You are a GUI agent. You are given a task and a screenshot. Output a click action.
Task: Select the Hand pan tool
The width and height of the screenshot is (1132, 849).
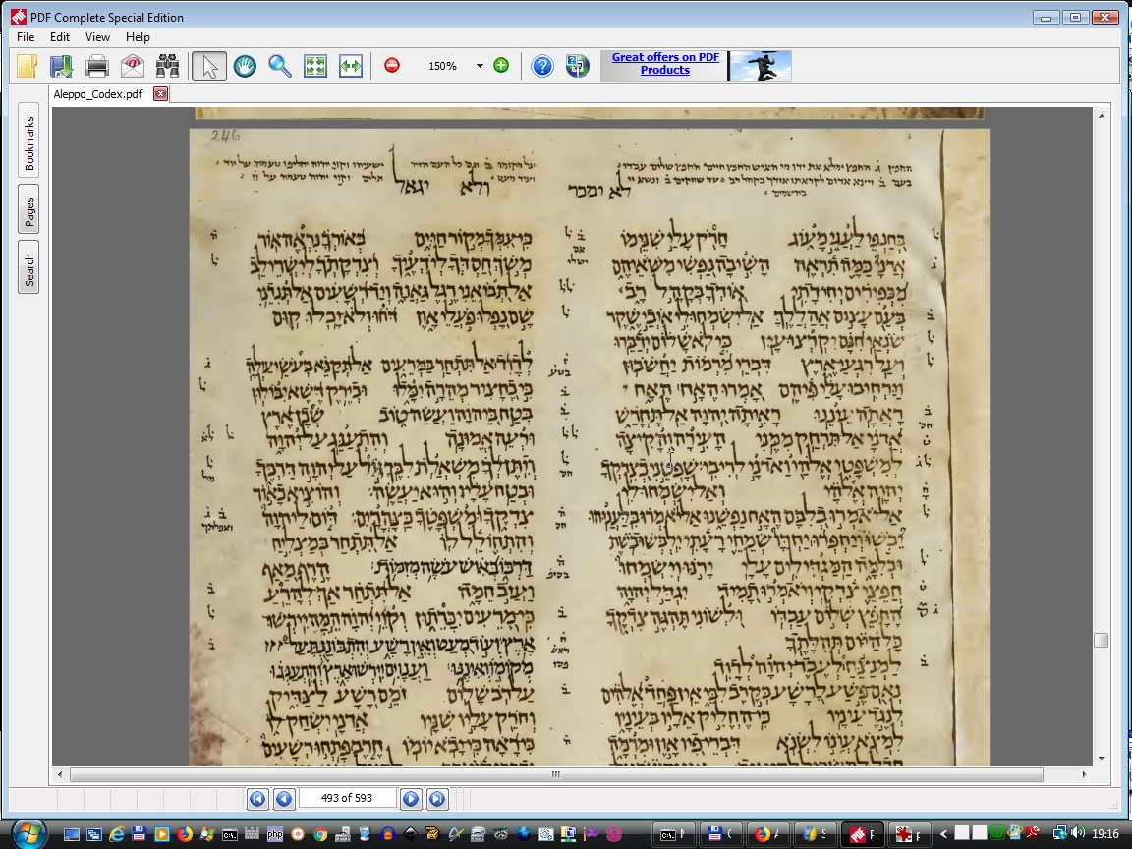coord(245,66)
